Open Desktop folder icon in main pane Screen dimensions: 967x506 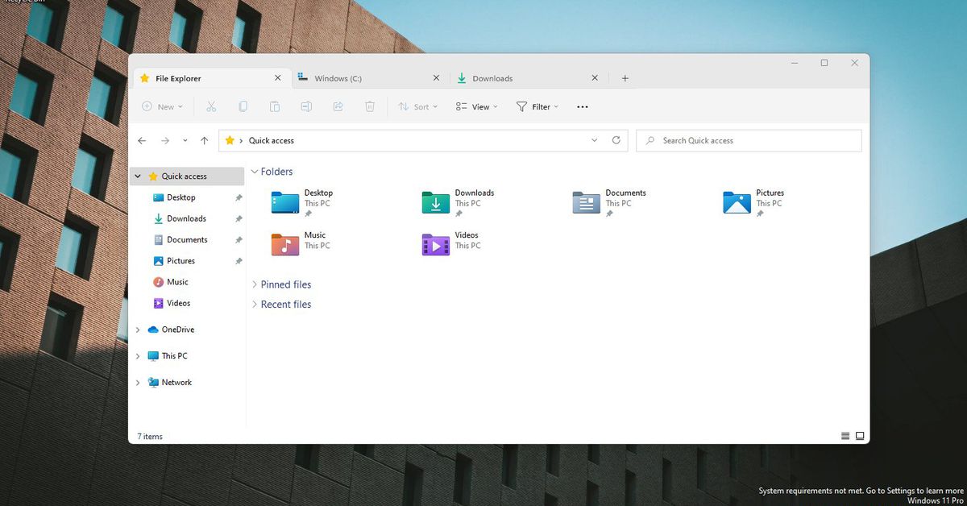[285, 202]
